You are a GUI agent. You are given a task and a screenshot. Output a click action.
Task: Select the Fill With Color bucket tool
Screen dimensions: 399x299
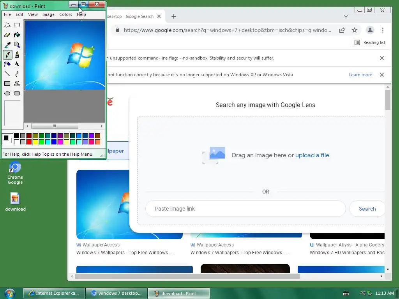click(17, 35)
